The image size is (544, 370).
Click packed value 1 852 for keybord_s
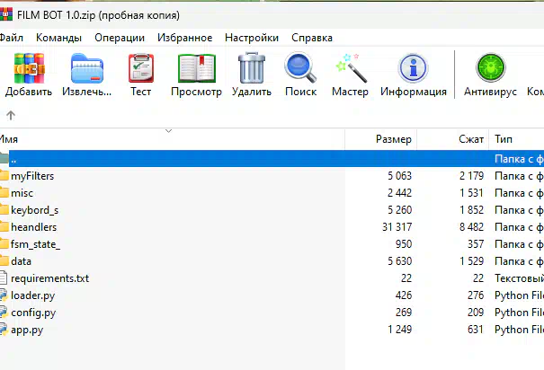(471, 209)
